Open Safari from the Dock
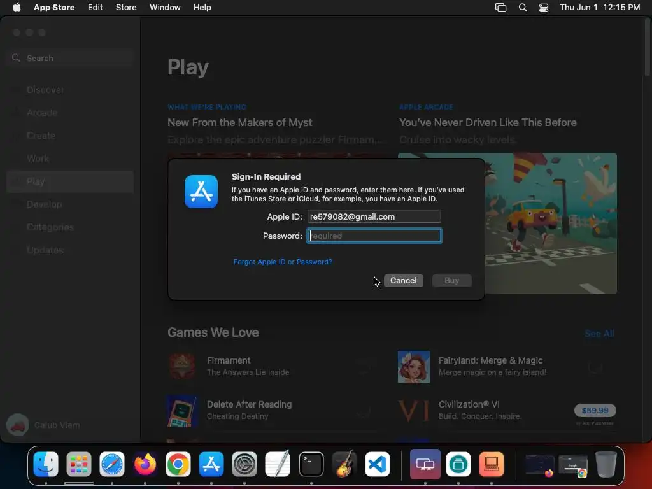The height and width of the screenshot is (489, 652). click(112, 464)
